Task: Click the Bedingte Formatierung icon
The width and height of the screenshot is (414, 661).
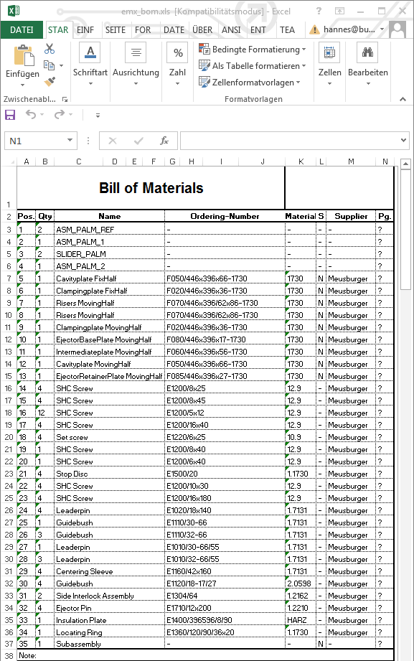Action: click(204, 50)
